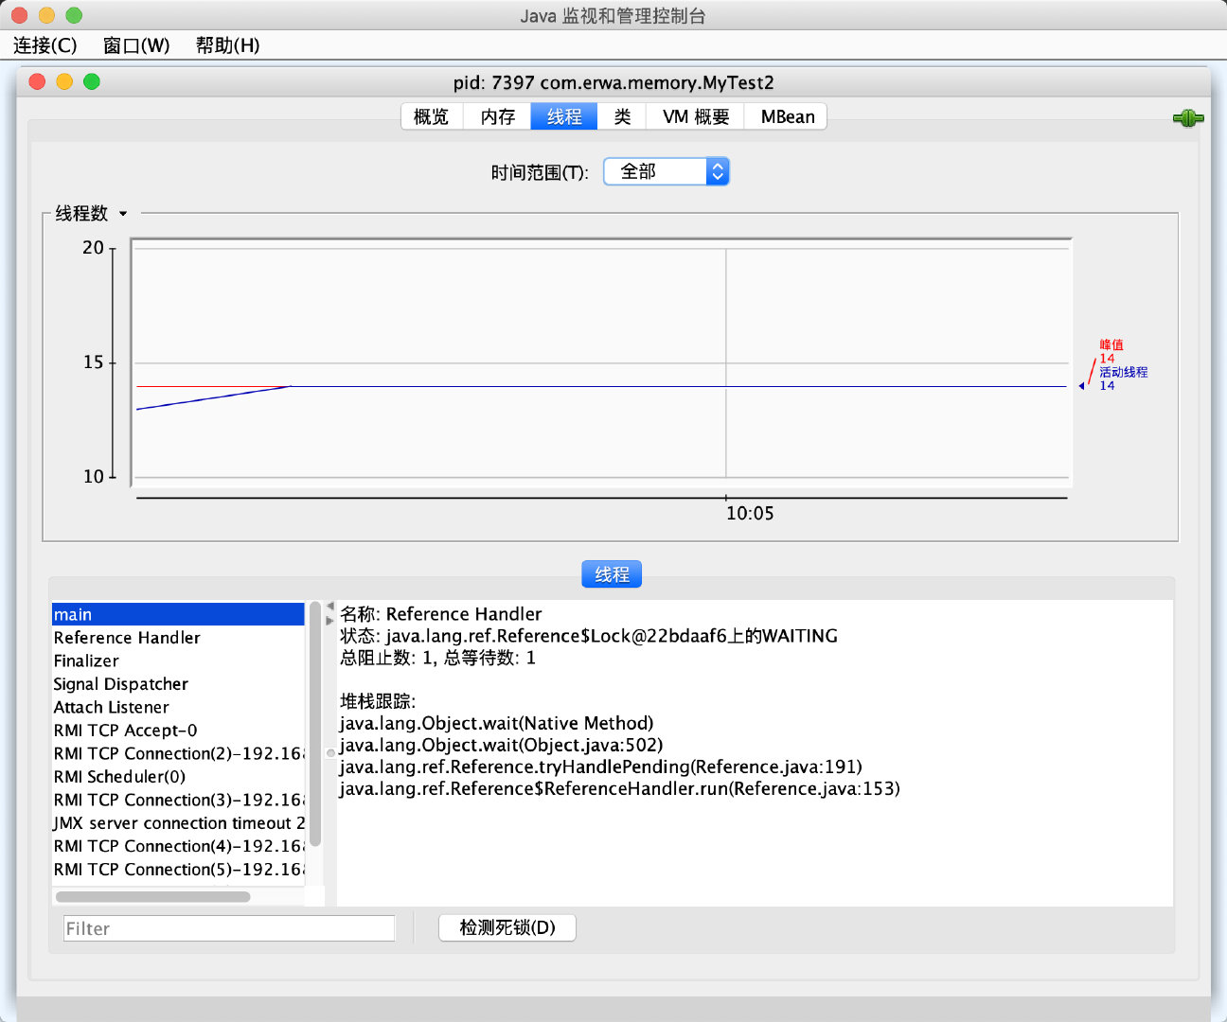This screenshot has height=1022, width=1227.
Task: Switch to the 内存 tab
Action: (497, 116)
